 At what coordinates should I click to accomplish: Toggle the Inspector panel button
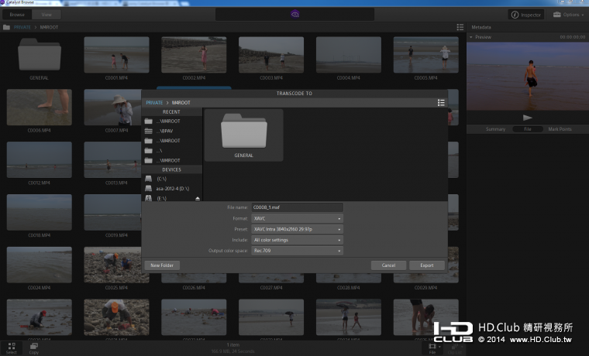[x=526, y=15]
